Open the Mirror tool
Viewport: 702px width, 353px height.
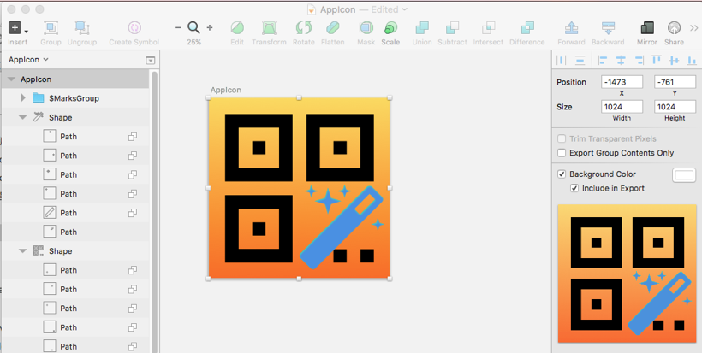[647, 28]
